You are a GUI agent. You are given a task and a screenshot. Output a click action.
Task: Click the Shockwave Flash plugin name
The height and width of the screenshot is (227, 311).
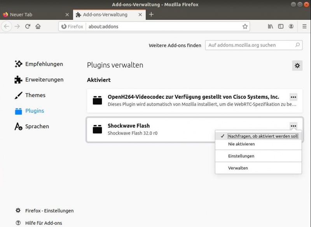pos(129,126)
